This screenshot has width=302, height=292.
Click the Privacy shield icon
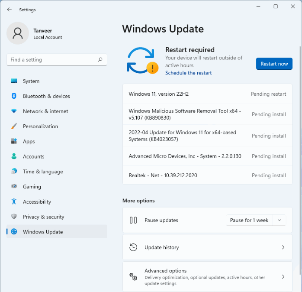(14, 216)
